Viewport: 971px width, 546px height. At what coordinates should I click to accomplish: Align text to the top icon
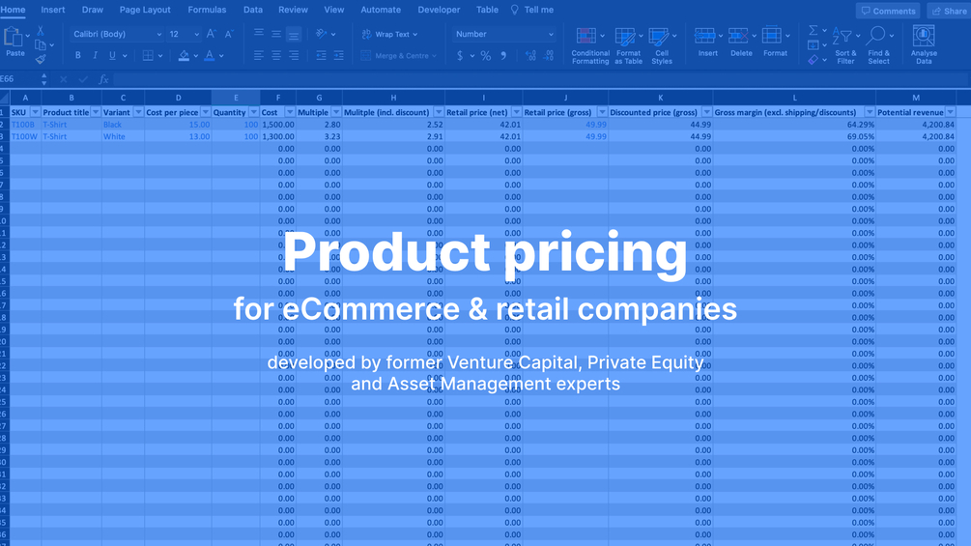259,34
